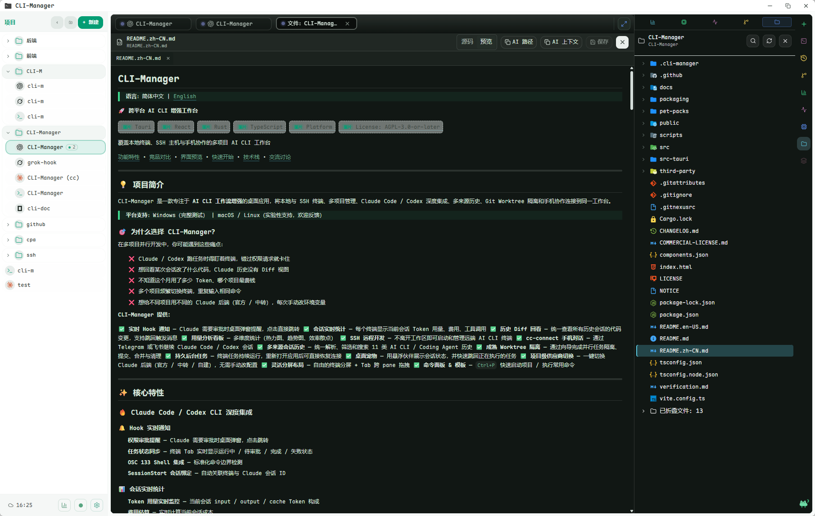Open the grok-hook session
This screenshot has width=815, height=516.
(56, 163)
